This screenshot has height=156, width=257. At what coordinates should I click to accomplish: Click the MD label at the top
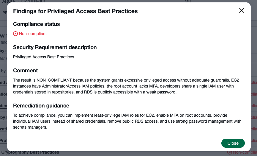pyautogui.click(x=188, y=1)
